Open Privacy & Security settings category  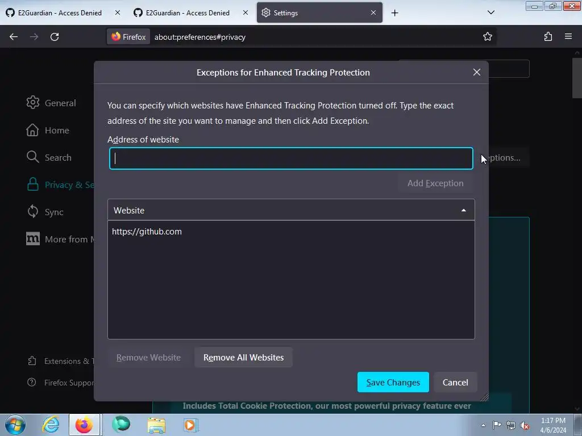(x=59, y=185)
